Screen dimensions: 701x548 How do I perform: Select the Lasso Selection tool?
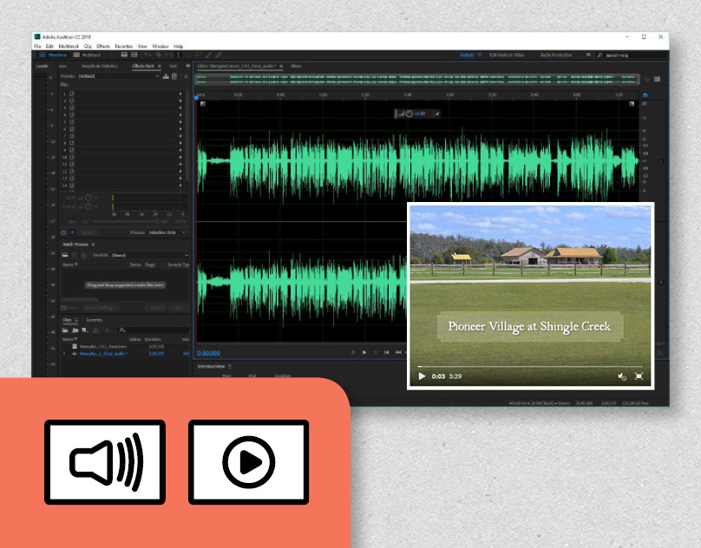[x=199, y=55]
